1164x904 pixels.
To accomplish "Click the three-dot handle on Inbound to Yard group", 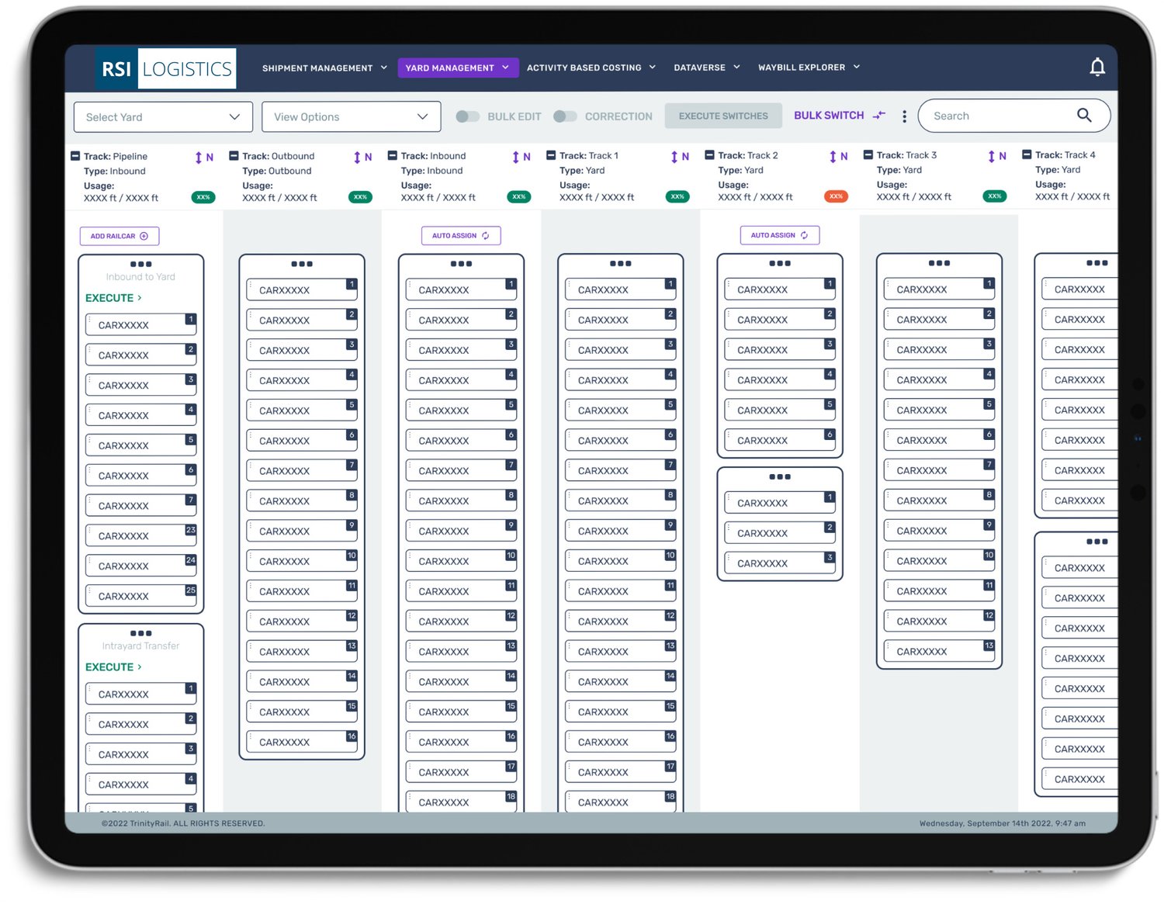I will tap(140, 264).
